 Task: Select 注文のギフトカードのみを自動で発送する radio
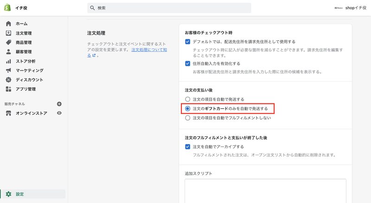point(188,108)
